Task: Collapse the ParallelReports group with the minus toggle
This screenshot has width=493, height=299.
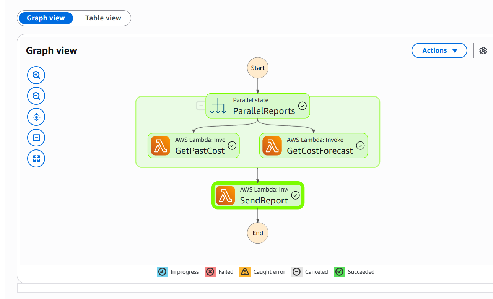Action: point(200,106)
